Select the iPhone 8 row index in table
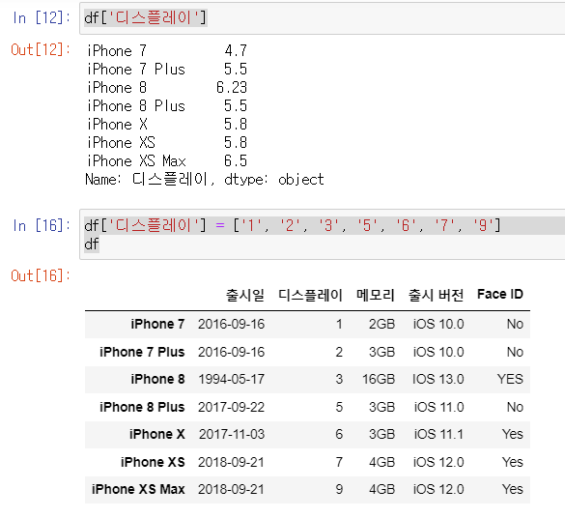This screenshot has height=518, width=565. (157, 379)
